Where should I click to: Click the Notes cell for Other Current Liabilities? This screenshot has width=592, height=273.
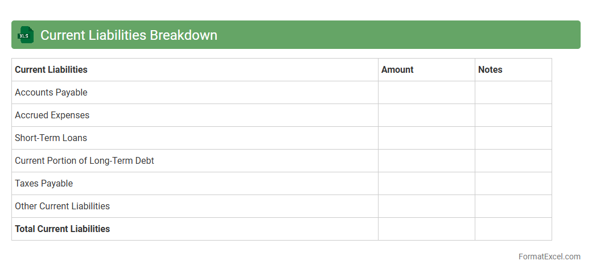(513, 206)
